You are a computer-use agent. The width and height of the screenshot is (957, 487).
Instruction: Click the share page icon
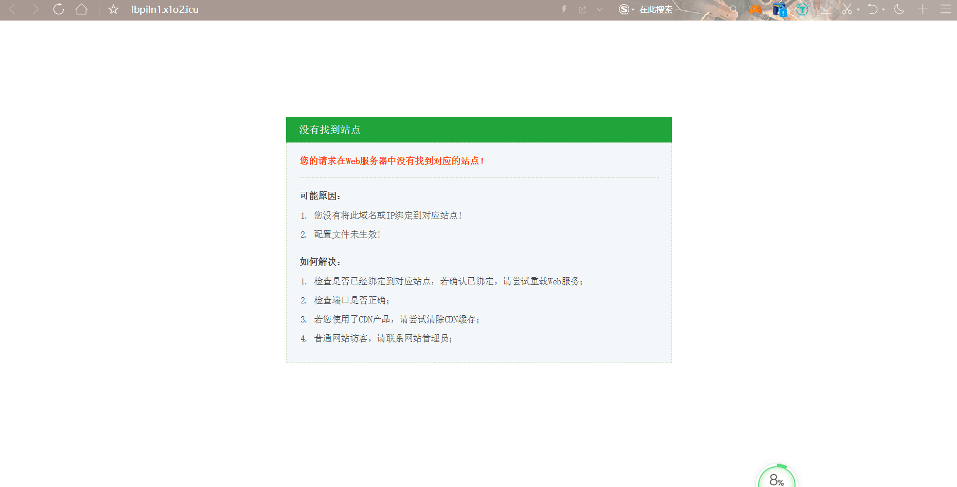pos(582,10)
